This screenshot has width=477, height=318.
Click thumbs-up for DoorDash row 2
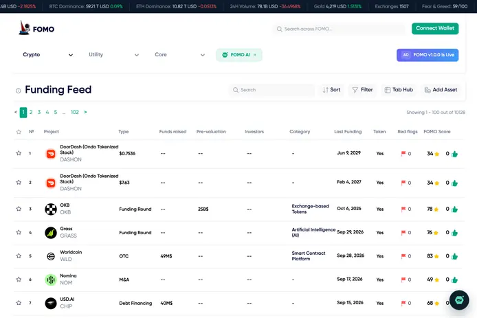pos(455,183)
